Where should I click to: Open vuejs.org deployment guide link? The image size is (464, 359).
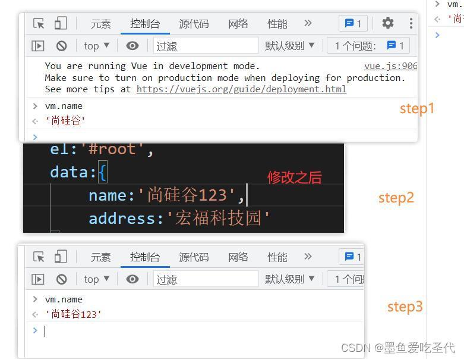pos(241,89)
